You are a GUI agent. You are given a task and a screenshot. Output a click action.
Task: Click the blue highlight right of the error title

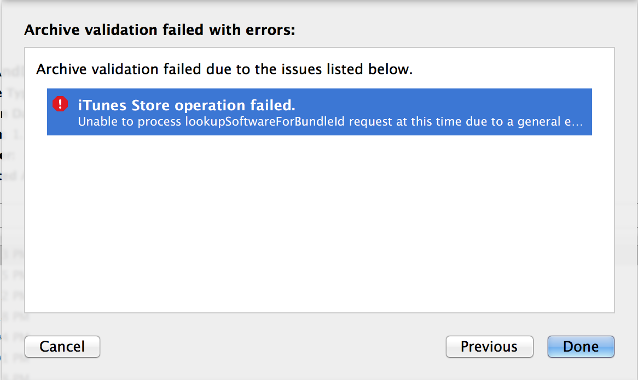pyautogui.click(x=444, y=105)
